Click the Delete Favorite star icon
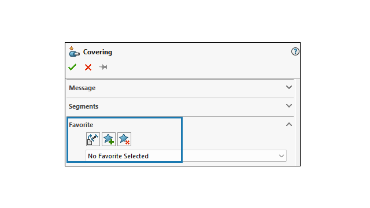The height and width of the screenshot is (208, 370). [x=124, y=139]
